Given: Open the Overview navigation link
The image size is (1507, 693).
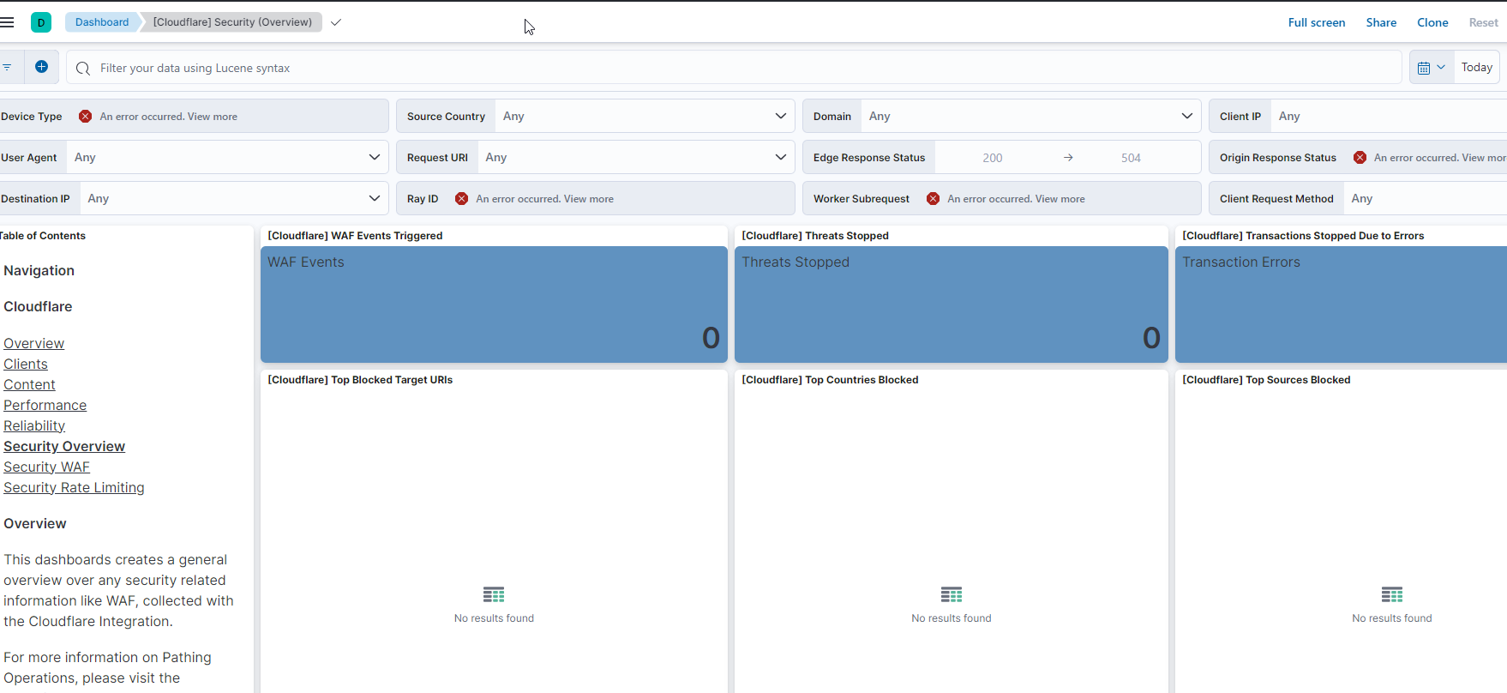Looking at the screenshot, I should [33, 343].
